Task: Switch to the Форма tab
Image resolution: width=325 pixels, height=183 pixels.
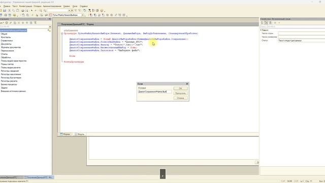Action: pyautogui.click(x=66, y=134)
